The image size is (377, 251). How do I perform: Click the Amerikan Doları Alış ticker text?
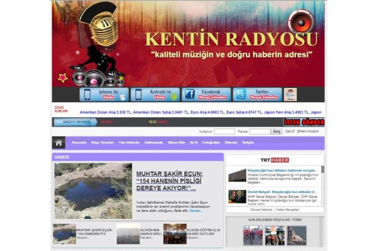point(106,112)
